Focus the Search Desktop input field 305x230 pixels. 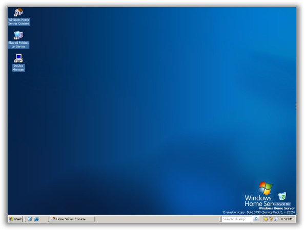[x=237, y=219]
